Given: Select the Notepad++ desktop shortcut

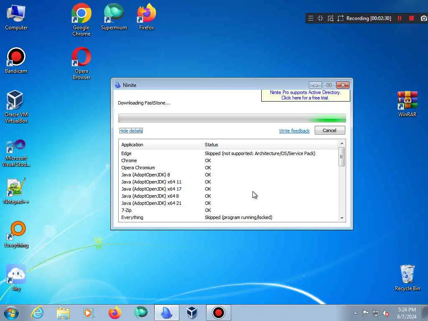Looking at the screenshot, I should pos(16,191).
